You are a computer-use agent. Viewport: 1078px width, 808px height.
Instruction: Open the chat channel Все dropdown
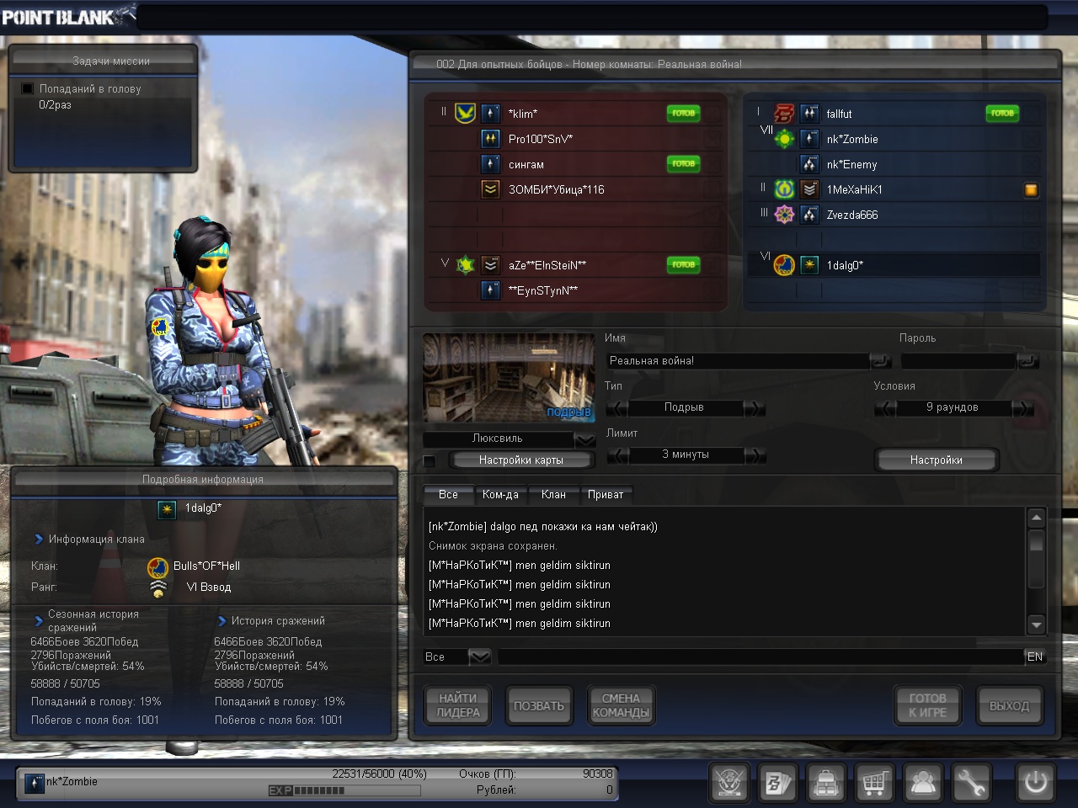tap(479, 656)
